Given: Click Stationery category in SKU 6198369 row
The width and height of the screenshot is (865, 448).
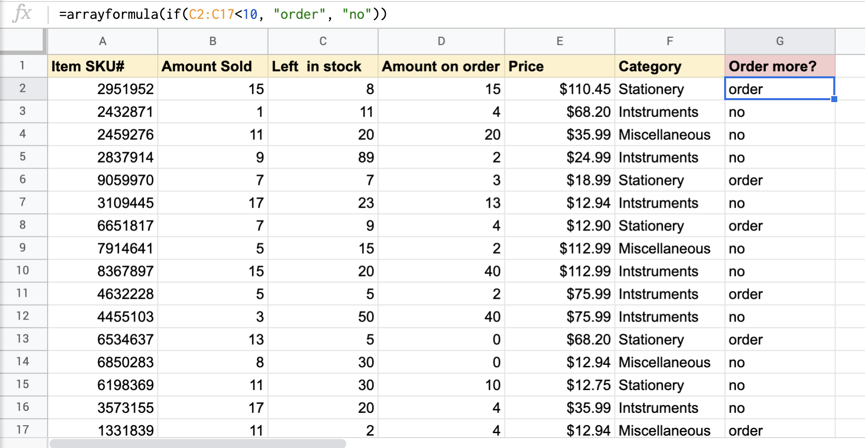Looking at the screenshot, I should (x=670, y=385).
